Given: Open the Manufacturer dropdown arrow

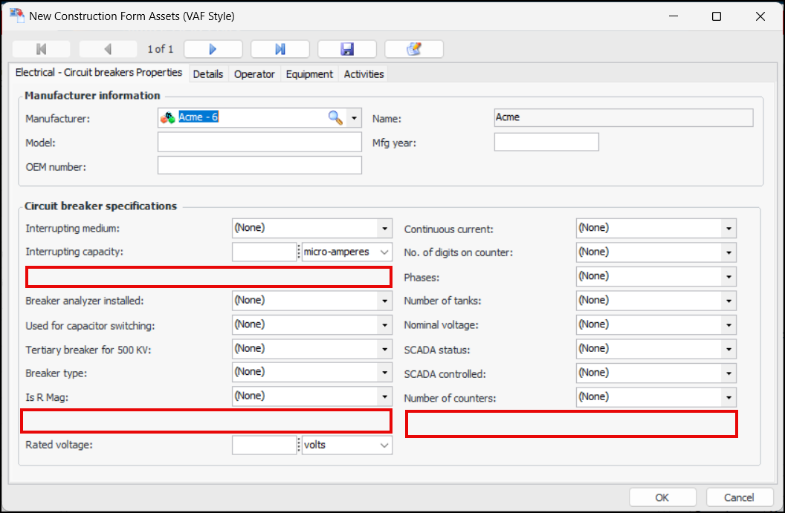Looking at the screenshot, I should [x=355, y=118].
